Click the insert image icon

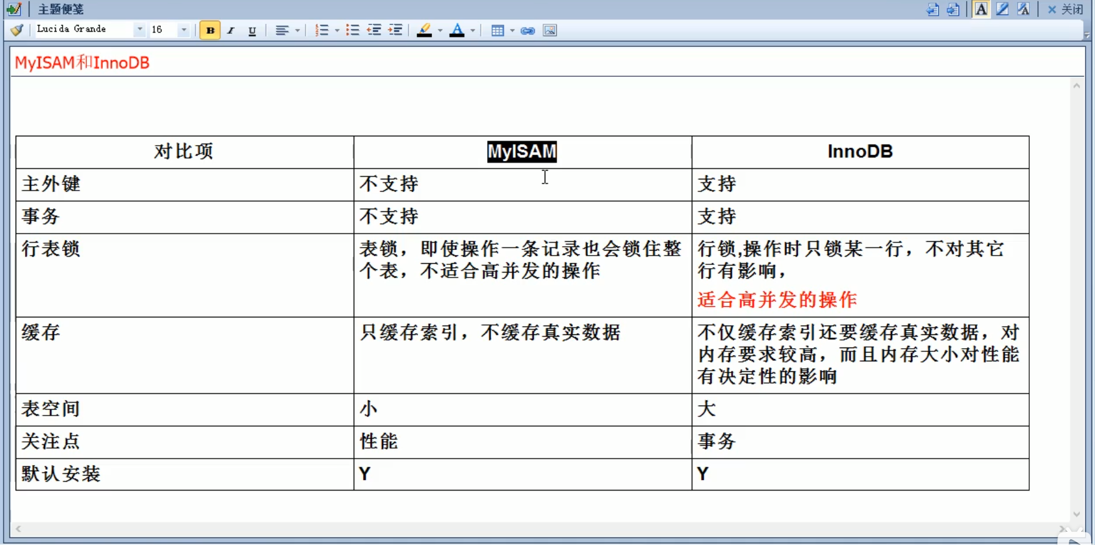pos(550,31)
